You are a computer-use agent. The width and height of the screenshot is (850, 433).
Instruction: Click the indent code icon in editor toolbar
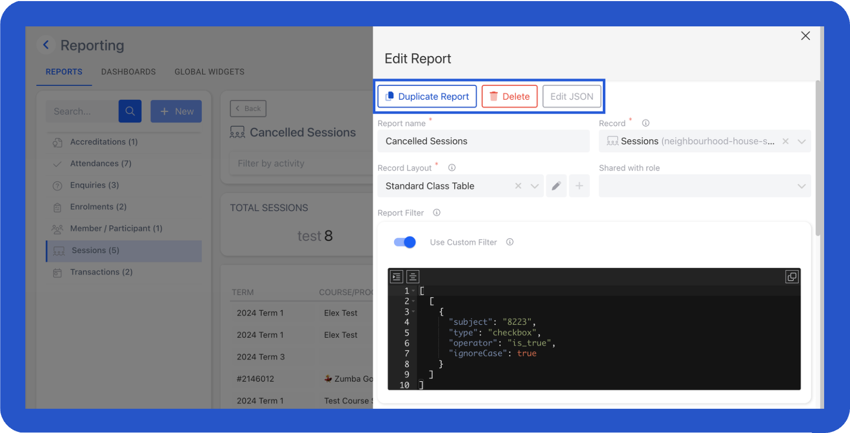click(397, 276)
